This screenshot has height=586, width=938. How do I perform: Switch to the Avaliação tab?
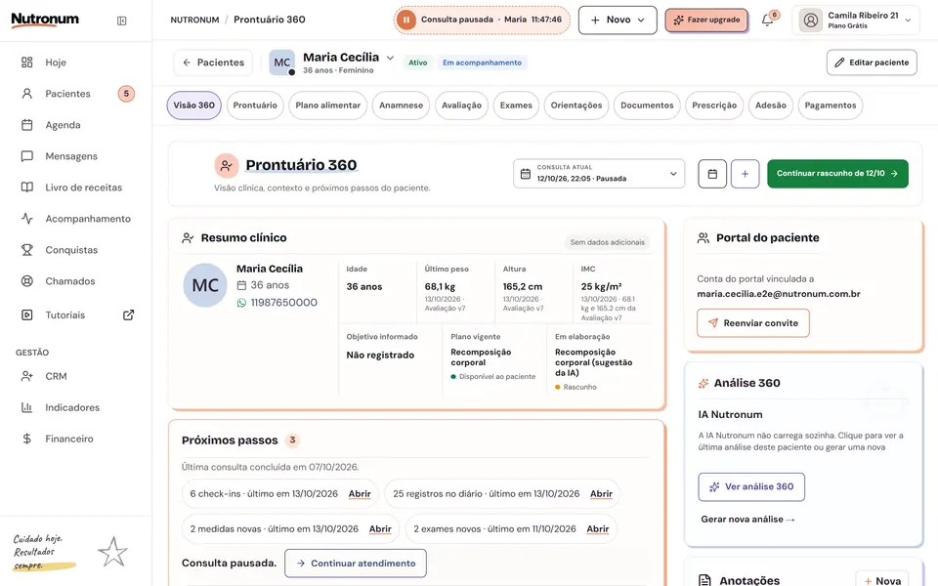coord(461,105)
